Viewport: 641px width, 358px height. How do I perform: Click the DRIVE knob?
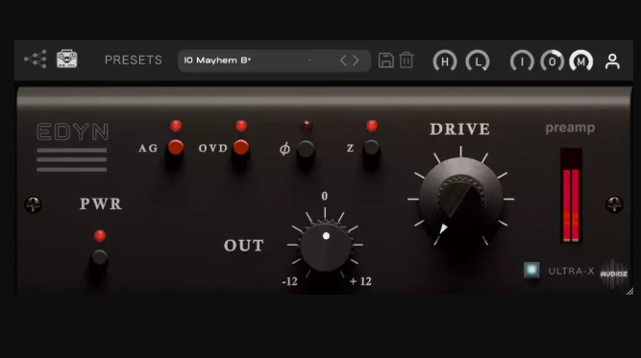460,200
